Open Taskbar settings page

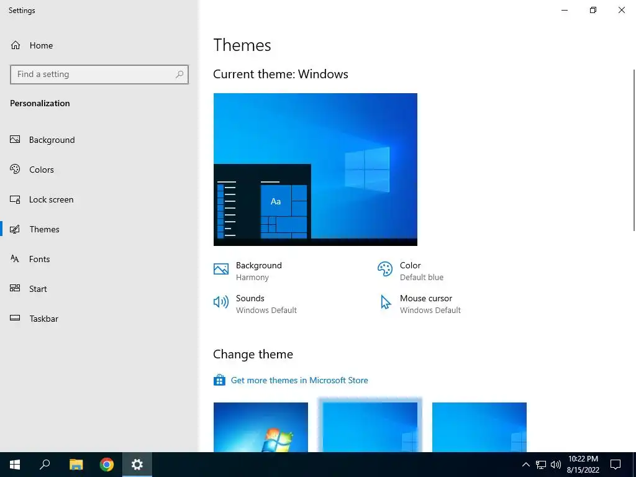(x=99, y=319)
